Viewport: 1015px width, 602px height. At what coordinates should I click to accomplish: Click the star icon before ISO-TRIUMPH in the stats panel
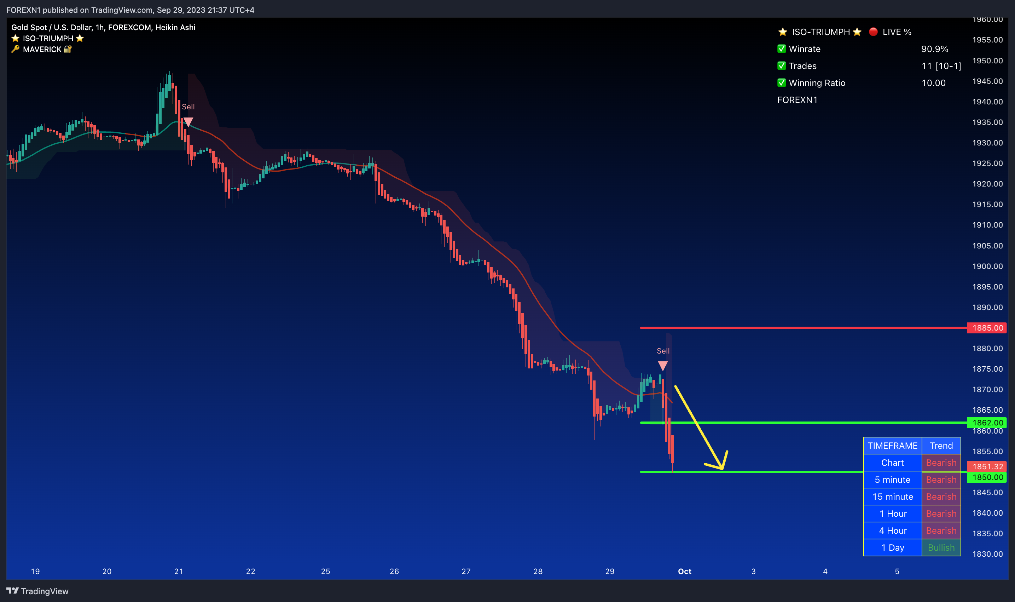(783, 31)
